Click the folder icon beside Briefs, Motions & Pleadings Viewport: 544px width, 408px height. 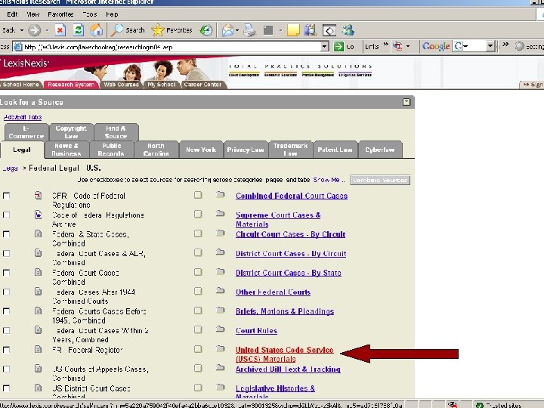pos(220,310)
